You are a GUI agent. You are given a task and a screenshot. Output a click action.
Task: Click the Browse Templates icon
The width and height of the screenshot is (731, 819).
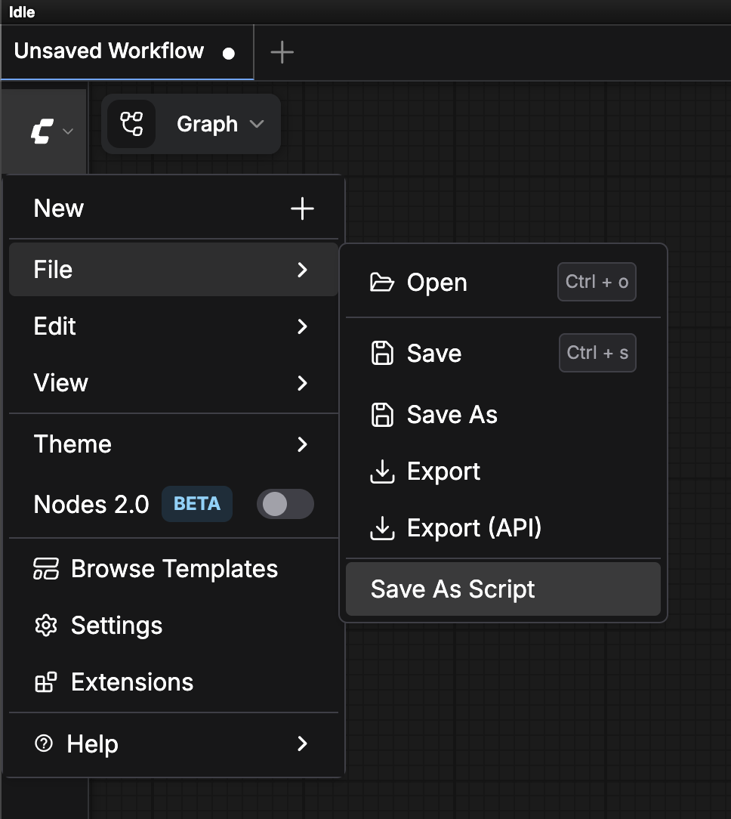pyautogui.click(x=46, y=569)
